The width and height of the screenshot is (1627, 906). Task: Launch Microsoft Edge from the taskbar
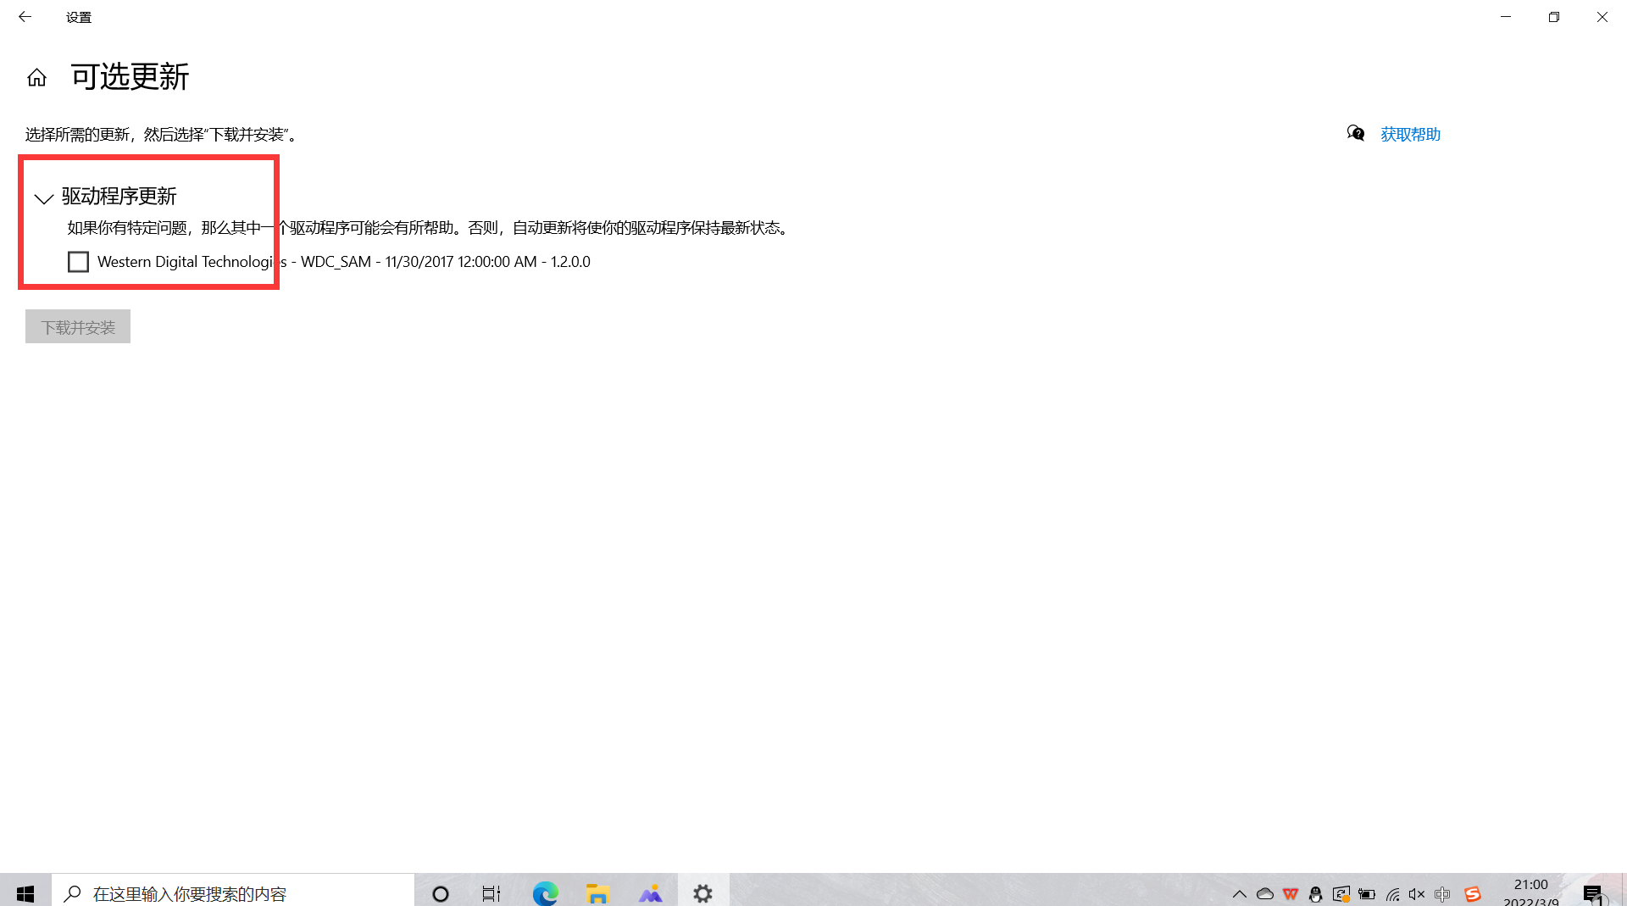[545, 893]
